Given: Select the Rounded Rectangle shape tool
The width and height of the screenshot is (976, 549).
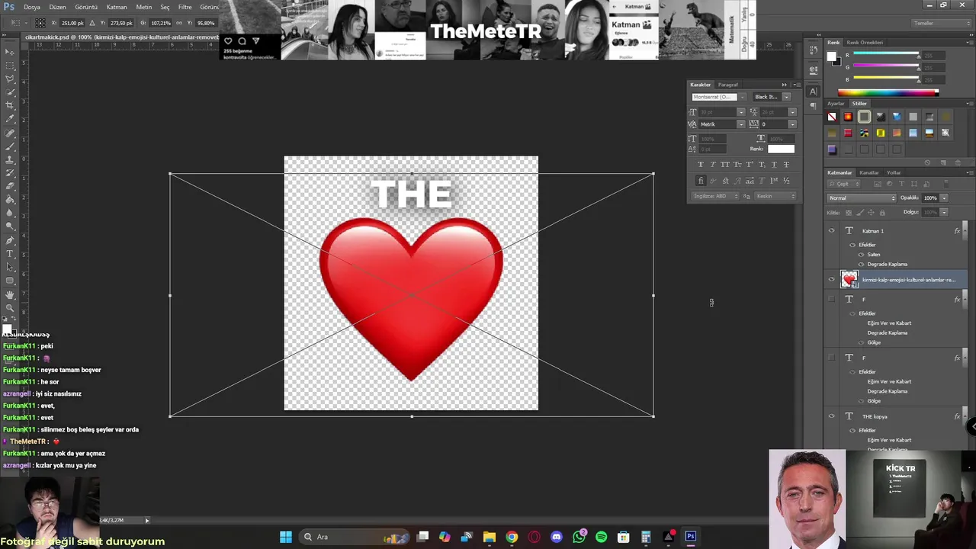Looking at the screenshot, I should [10, 281].
